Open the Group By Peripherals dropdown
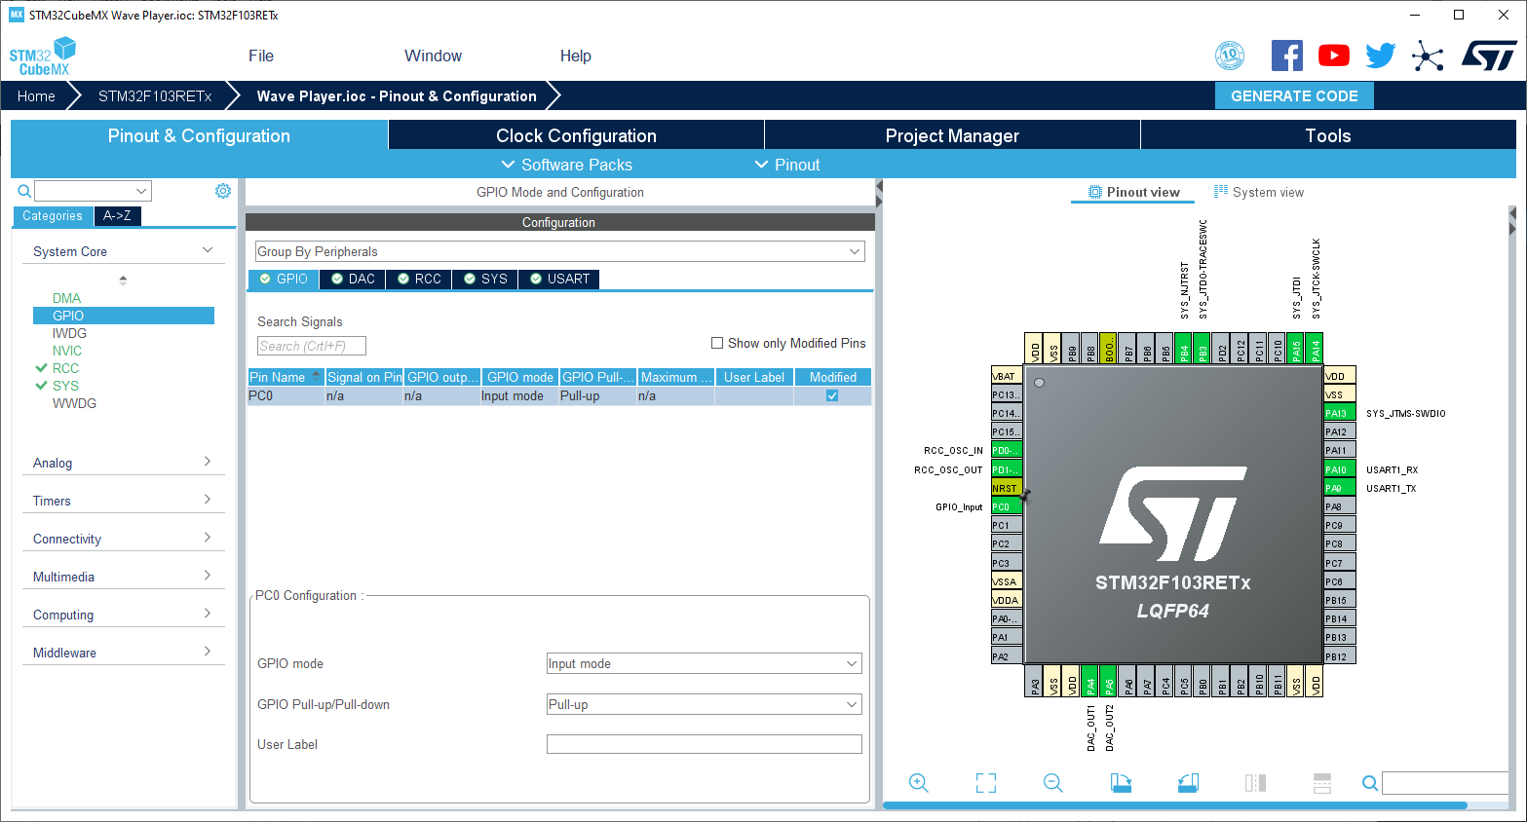 (559, 251)
